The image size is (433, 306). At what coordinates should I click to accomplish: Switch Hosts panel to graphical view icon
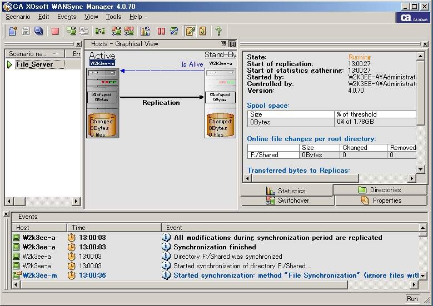(233, 44)
